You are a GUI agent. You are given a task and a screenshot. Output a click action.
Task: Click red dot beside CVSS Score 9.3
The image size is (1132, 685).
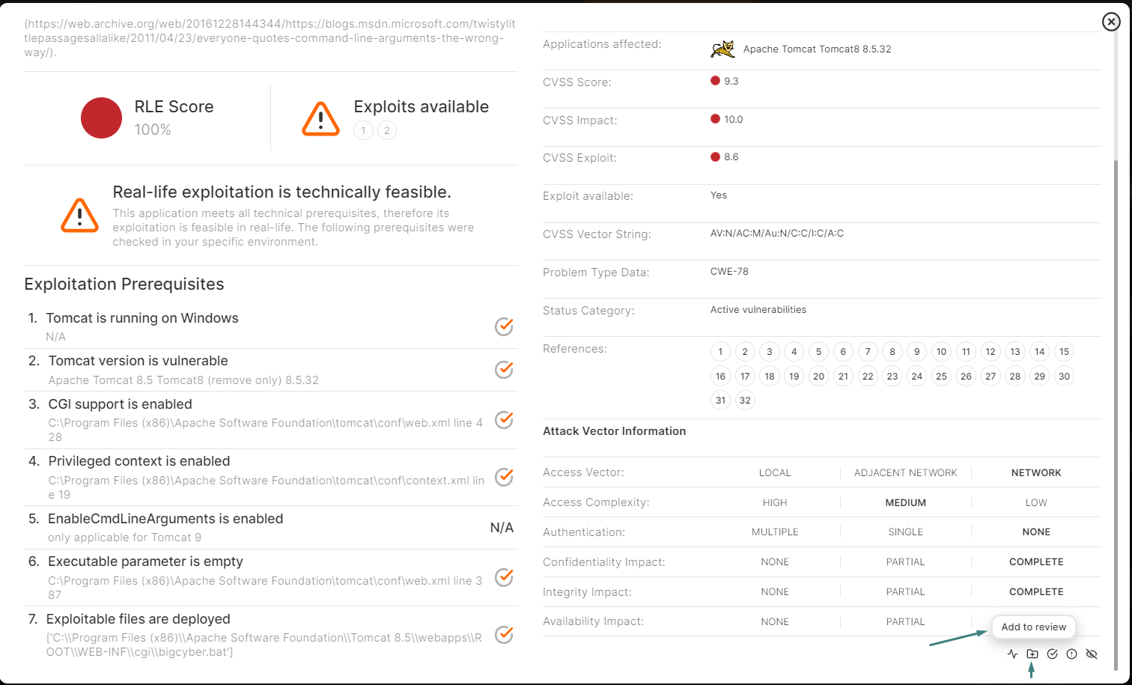tap(715, 81)
